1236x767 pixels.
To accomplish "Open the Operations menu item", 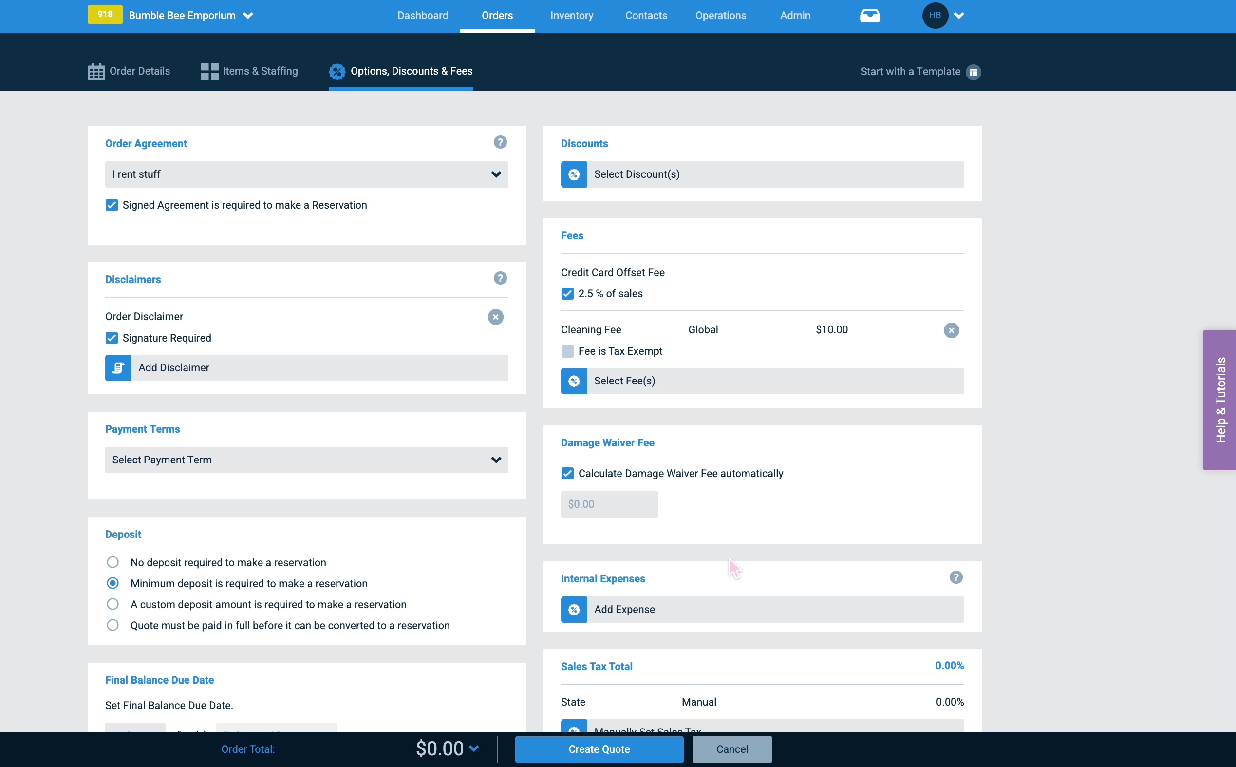I will [x=720, y=16].
